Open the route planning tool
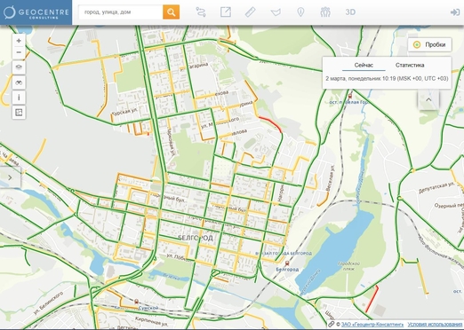Screen dimensions: 464x330 point(201,12)
